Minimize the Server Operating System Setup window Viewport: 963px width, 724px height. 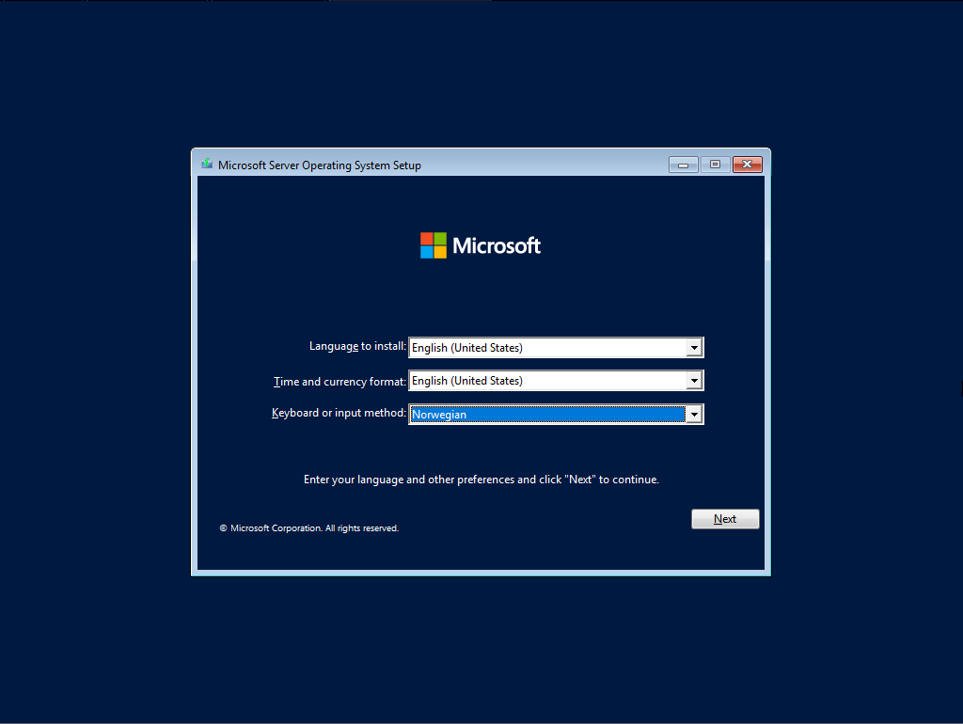click(x=683, y=165)
